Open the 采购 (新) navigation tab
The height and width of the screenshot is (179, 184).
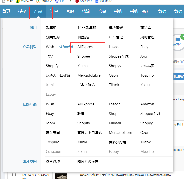[139, 11]
